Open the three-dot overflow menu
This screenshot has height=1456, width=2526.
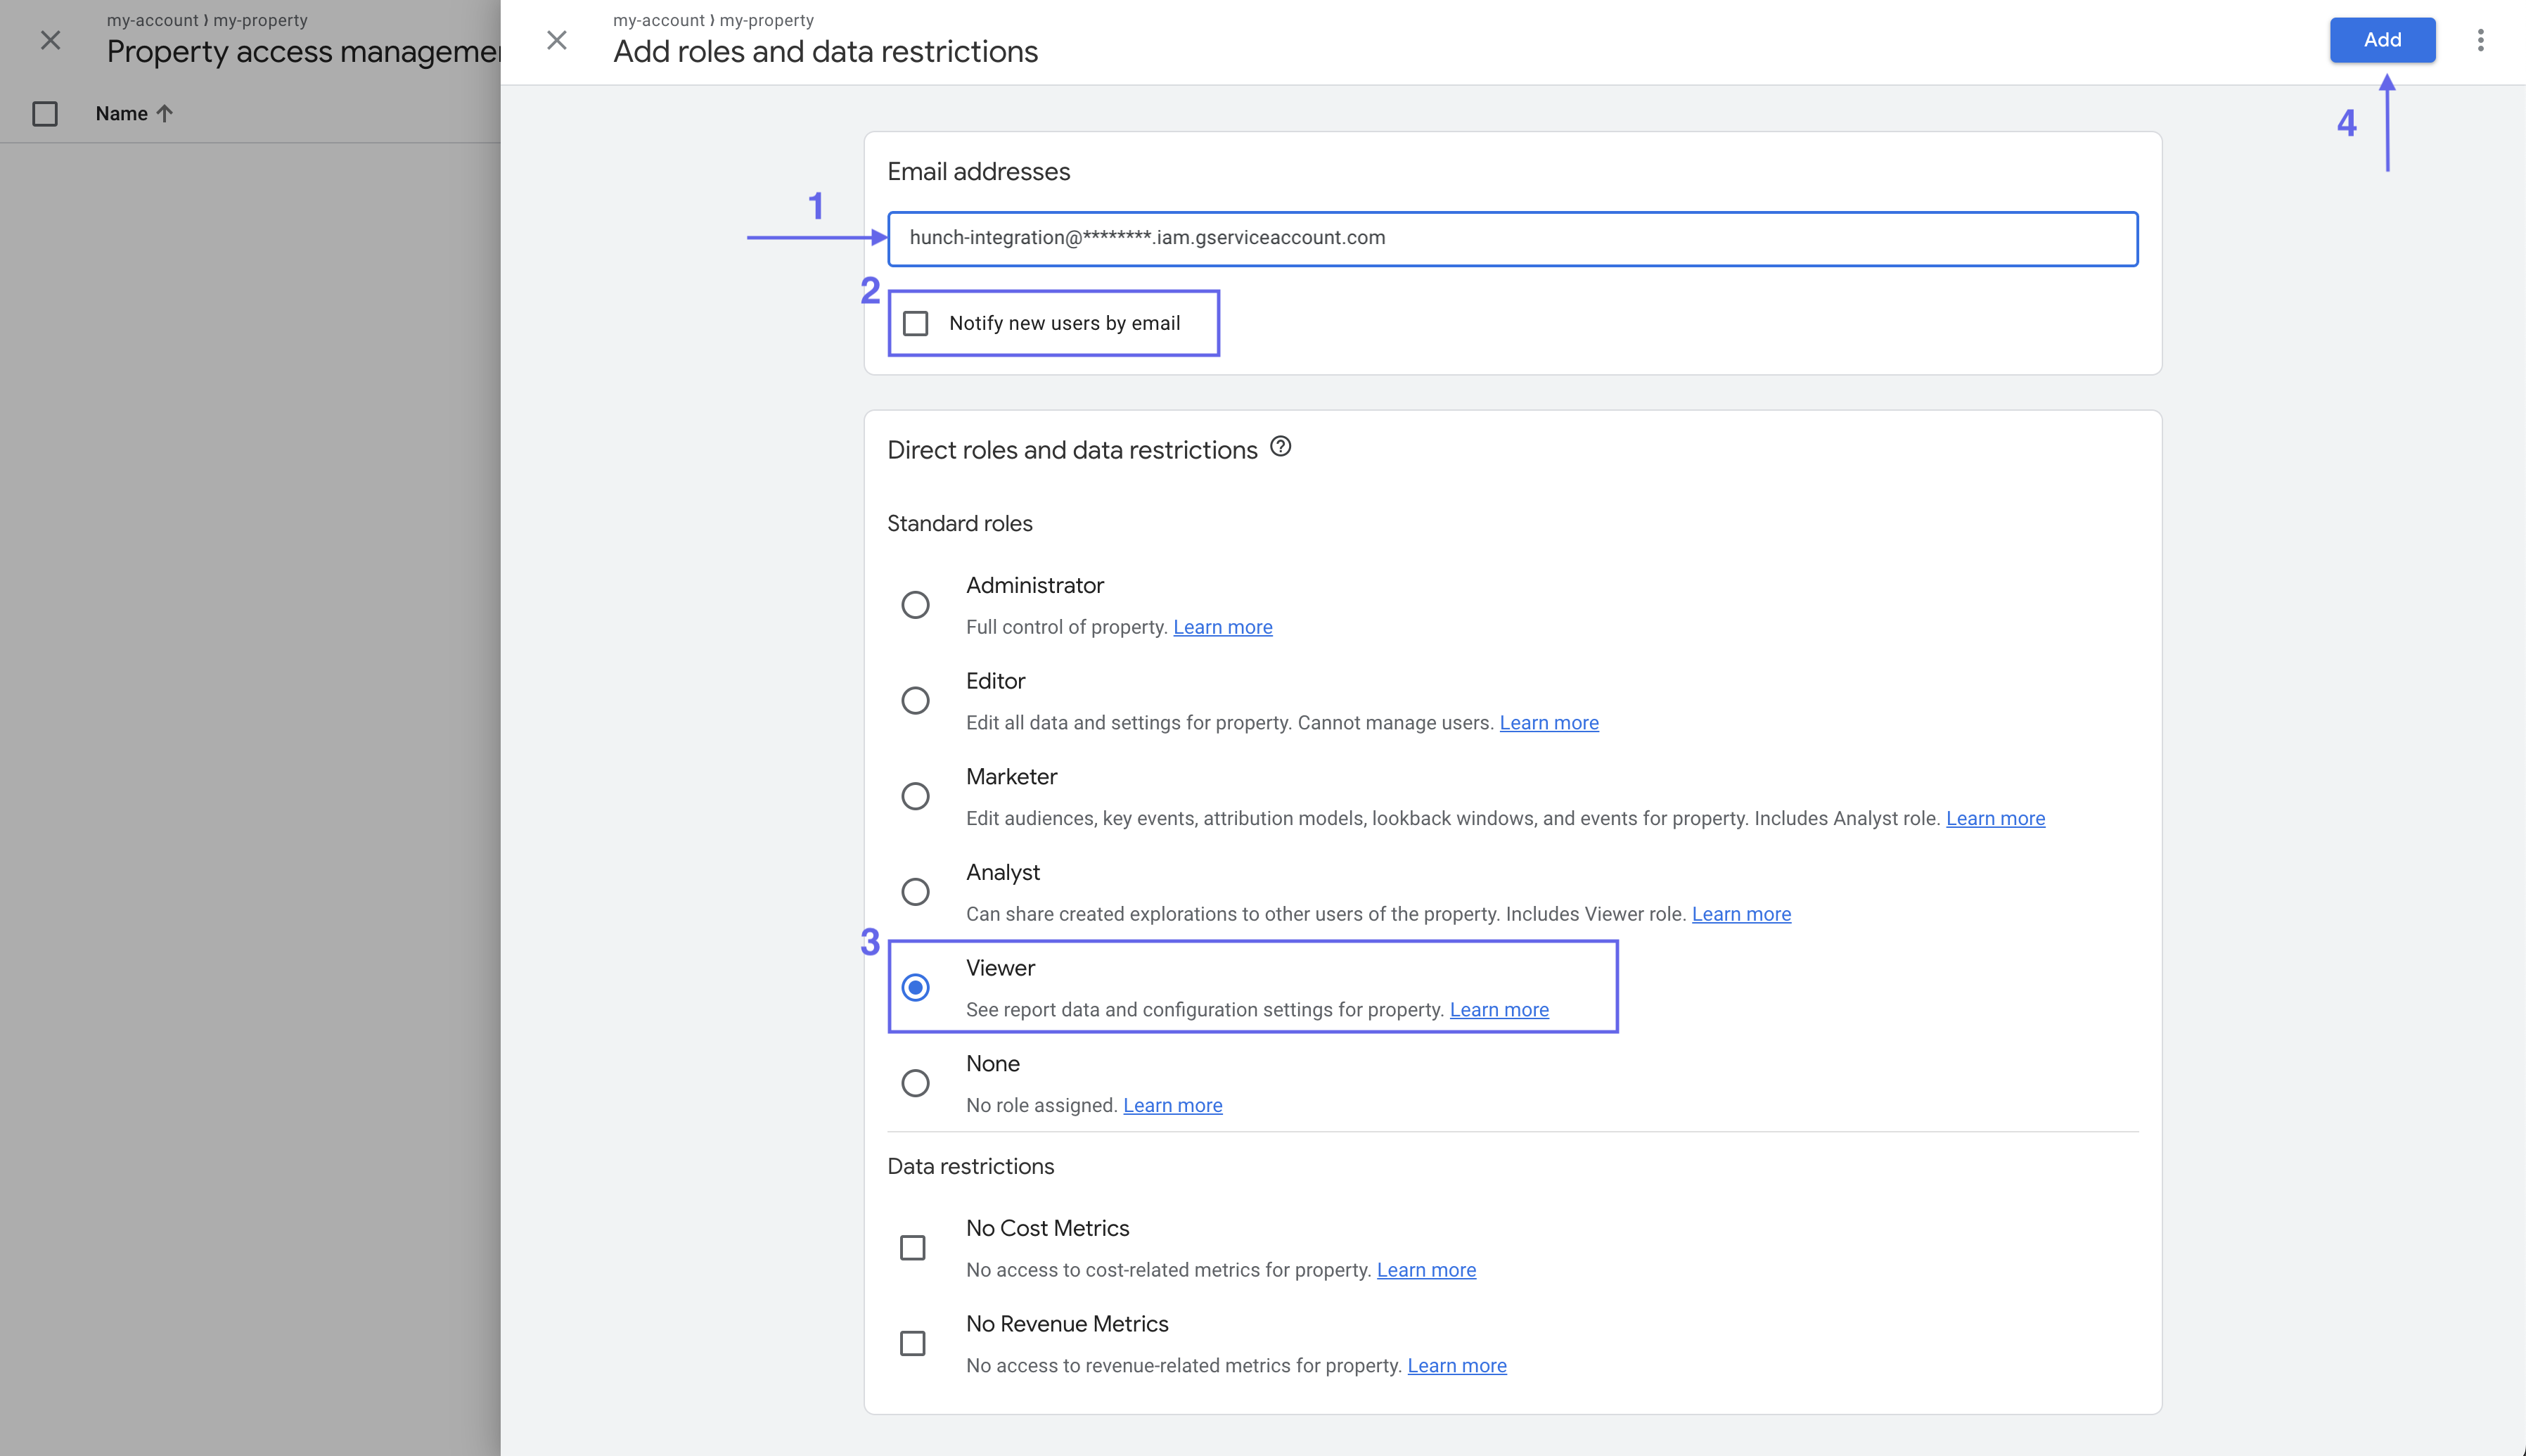point(2482,40)
